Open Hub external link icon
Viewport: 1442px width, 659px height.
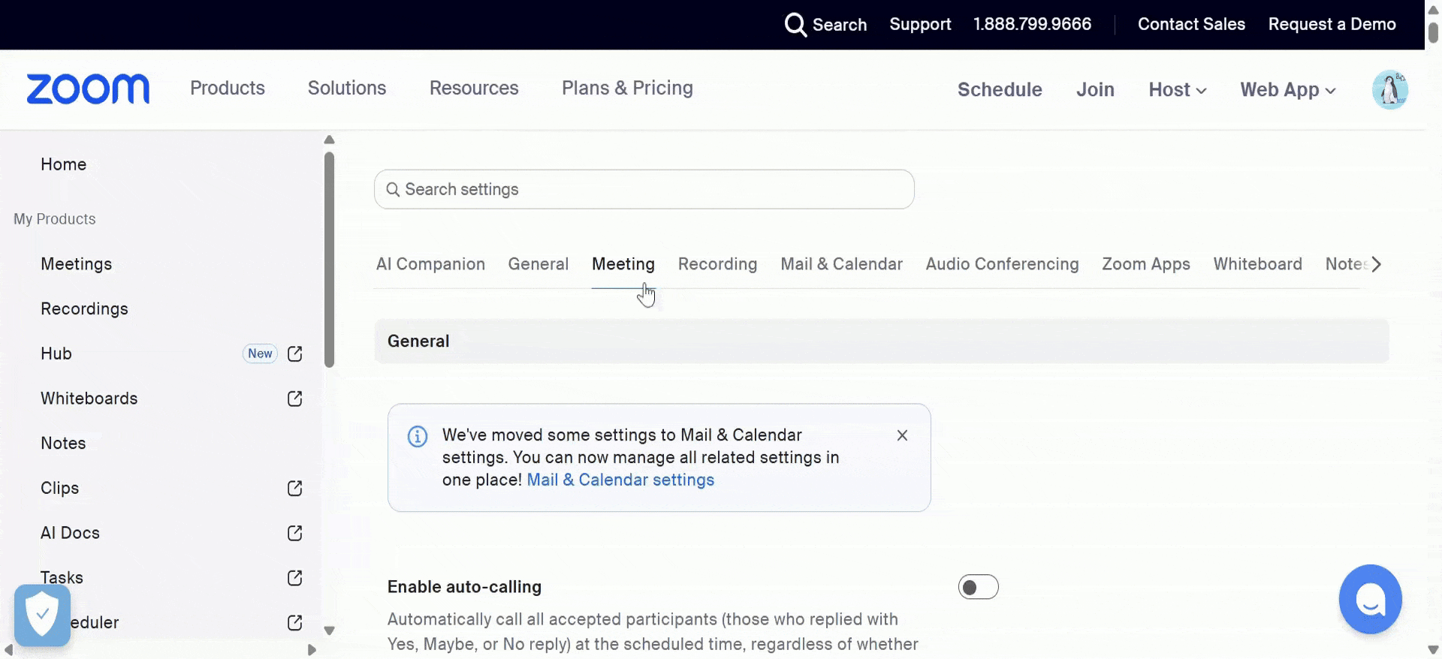tap(295, 354)
